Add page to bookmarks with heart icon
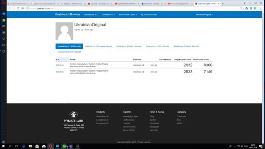This screenshot has width=265, height=149. [x=241, y=8]
